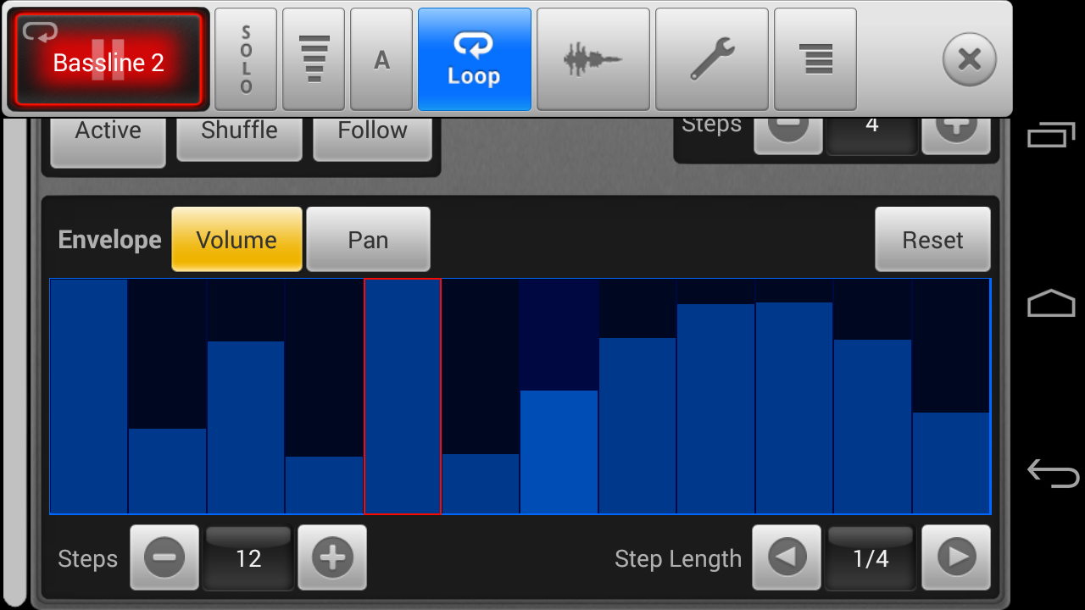Switch to the Pan envelope
This screenshot has height=610, width=1085.
(x=368, y=240)
